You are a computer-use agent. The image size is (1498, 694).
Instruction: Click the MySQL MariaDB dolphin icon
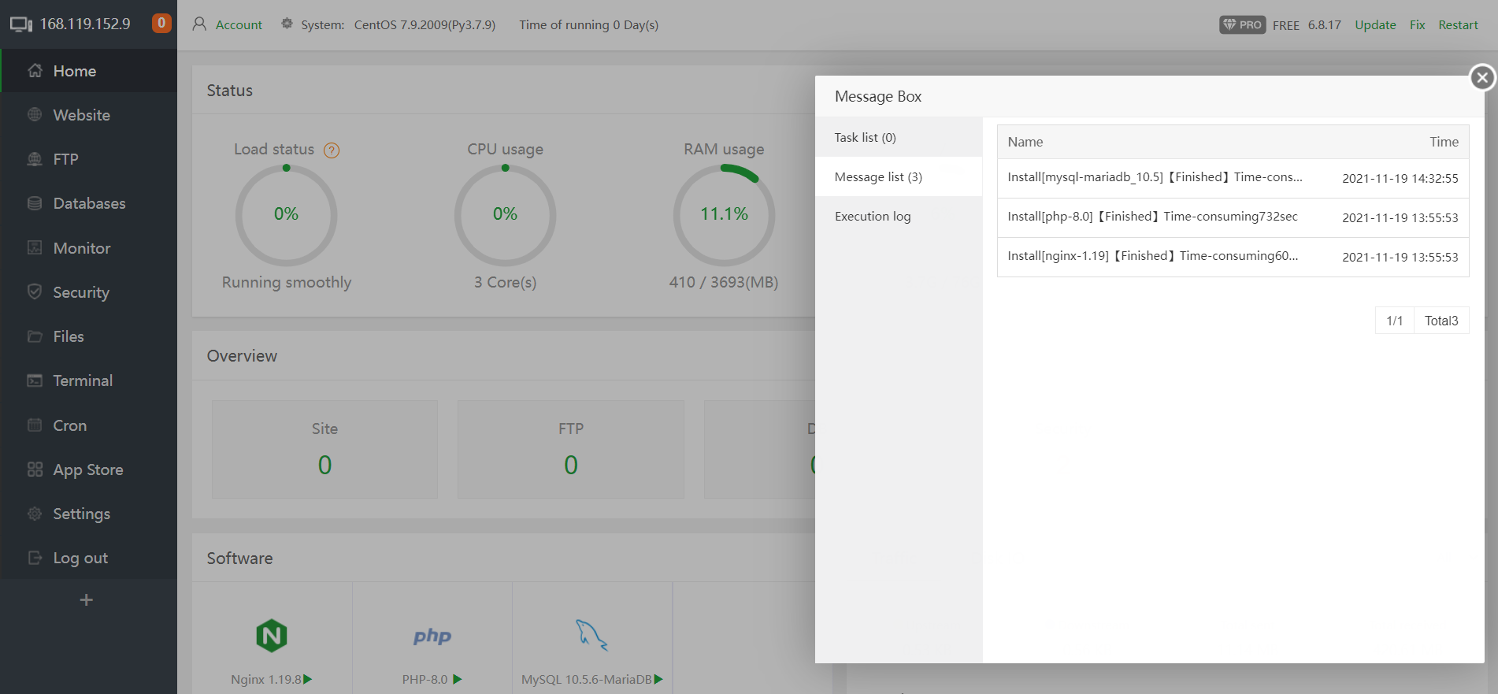[x=591, y=635]
